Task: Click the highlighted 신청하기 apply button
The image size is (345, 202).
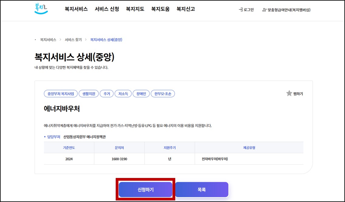Action: coord(145,189)
